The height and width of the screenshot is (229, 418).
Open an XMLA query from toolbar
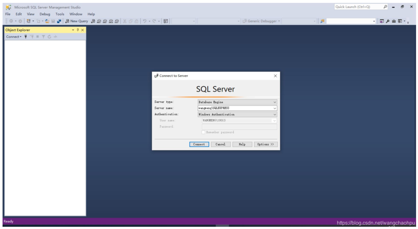110,21
